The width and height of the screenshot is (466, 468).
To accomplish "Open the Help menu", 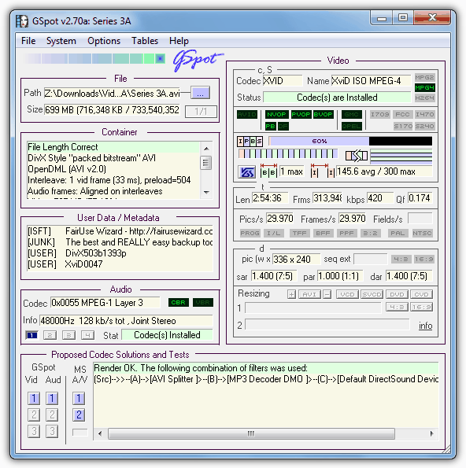I will pyautogui.click(x=179, y=41).
